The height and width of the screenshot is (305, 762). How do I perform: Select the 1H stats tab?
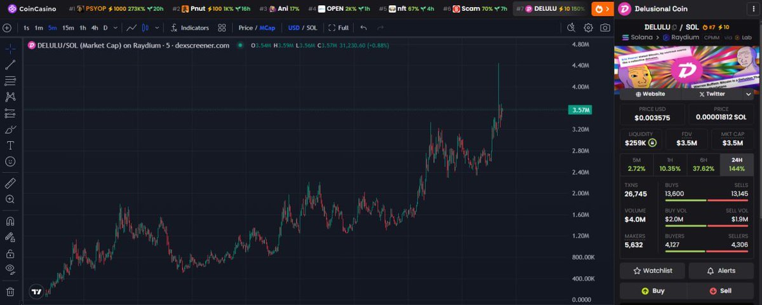coord(670,165)
